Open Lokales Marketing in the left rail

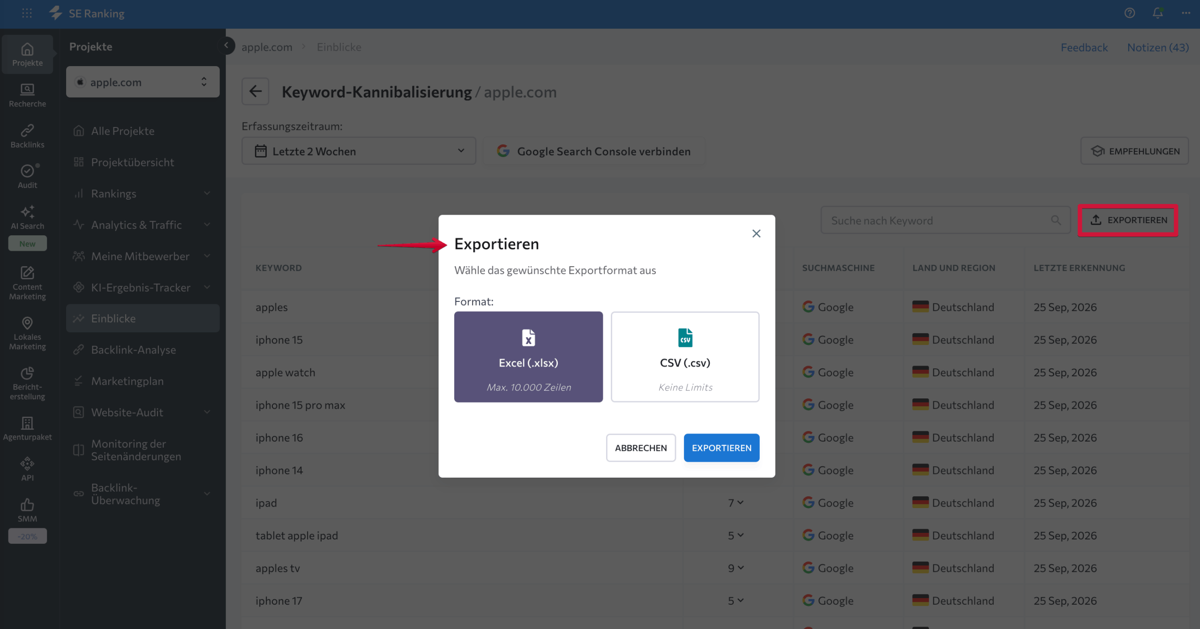(27, 334)
